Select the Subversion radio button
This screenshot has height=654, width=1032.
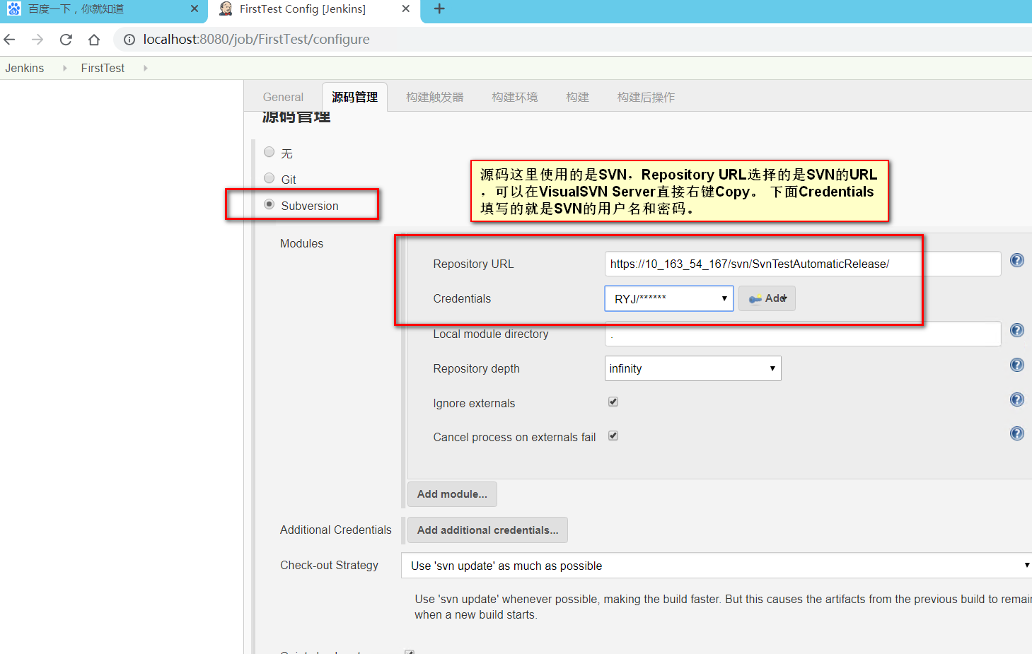point(269,204)
